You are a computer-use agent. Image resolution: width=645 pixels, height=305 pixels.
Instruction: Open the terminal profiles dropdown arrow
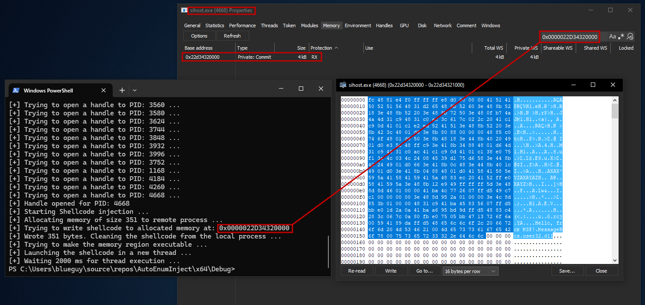point(135,90)
